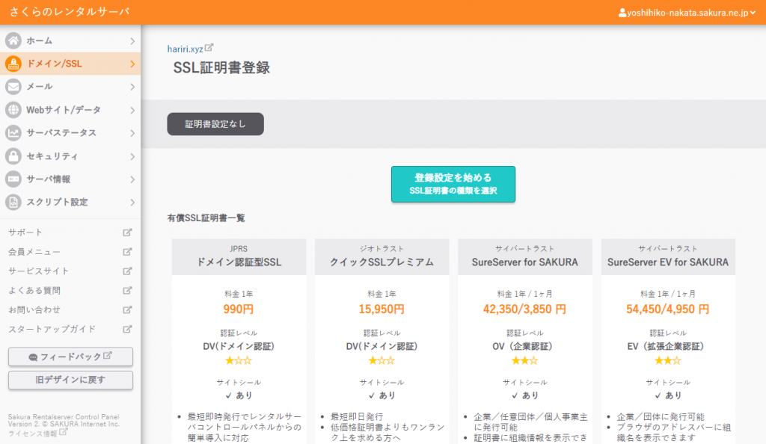Click the Mail envelope icon

13,87
